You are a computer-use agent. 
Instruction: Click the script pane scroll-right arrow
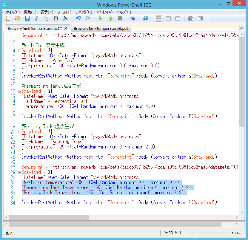click(237, 217)
